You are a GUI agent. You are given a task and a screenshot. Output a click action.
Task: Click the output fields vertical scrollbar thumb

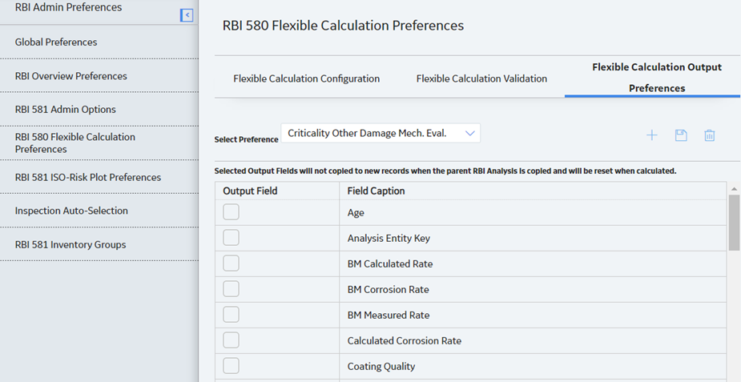point(734,223)
